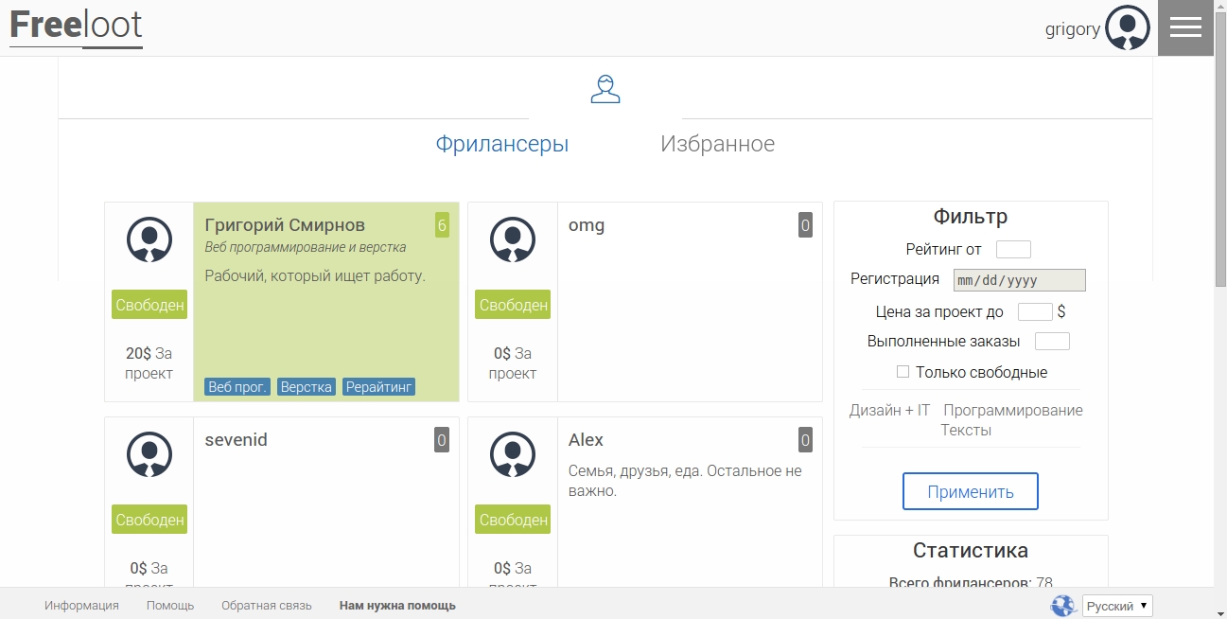Click the Alex user avatar icon
The height and width of the screenshot is (619, 1227).
513,454
